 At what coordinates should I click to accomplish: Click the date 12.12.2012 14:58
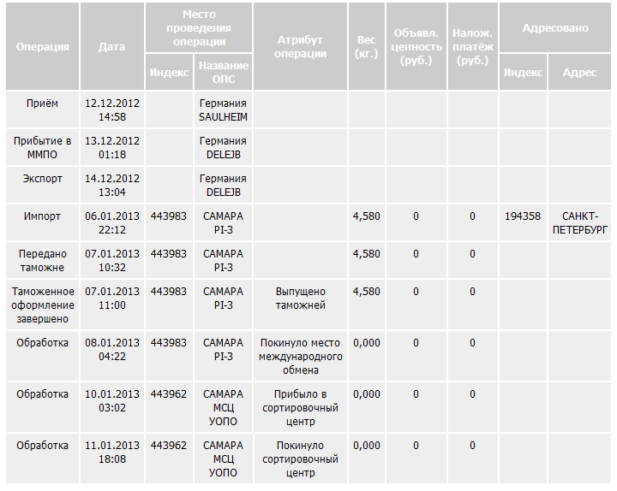[112, 109]
